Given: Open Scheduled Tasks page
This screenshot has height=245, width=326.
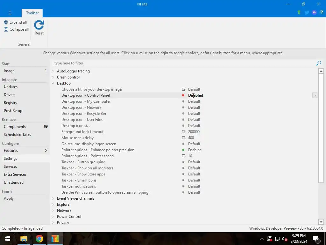Looking at the screenshot, I should [x=25, y=134].
